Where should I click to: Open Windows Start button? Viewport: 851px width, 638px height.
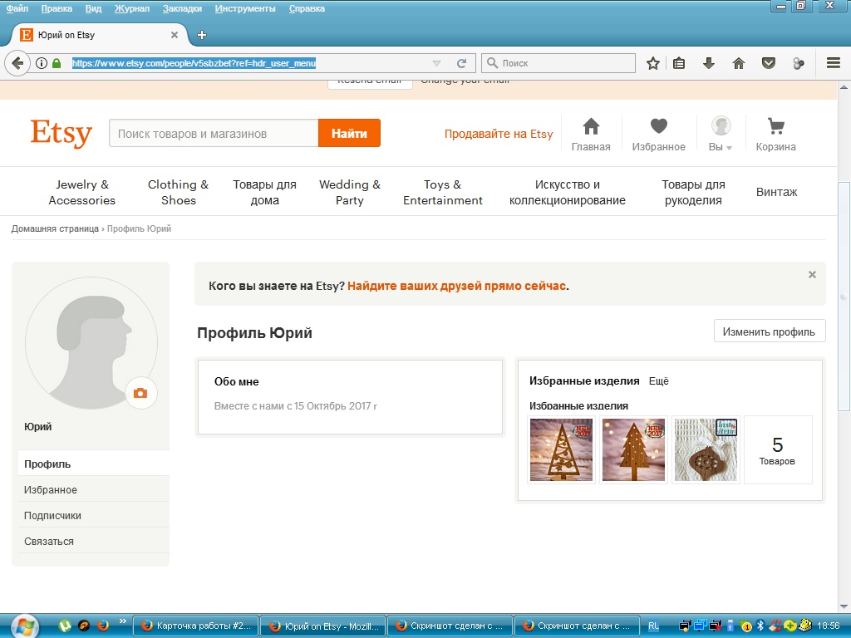(x=24, y=627)
